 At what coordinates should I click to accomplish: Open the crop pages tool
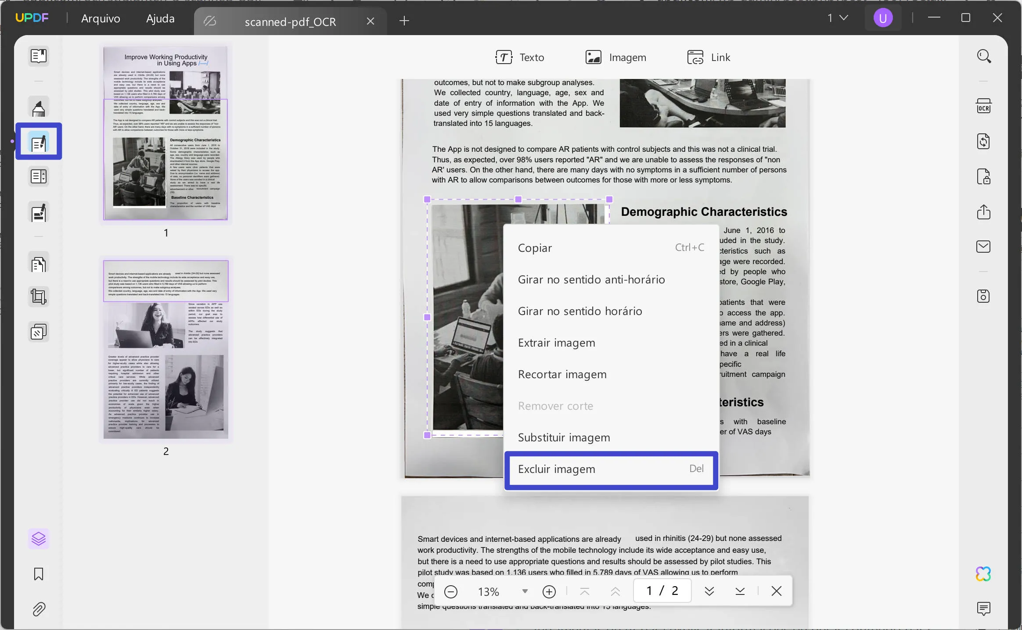tap(39, 297)
